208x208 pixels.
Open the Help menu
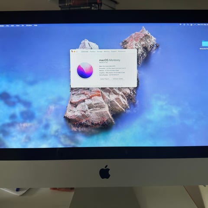36,26
